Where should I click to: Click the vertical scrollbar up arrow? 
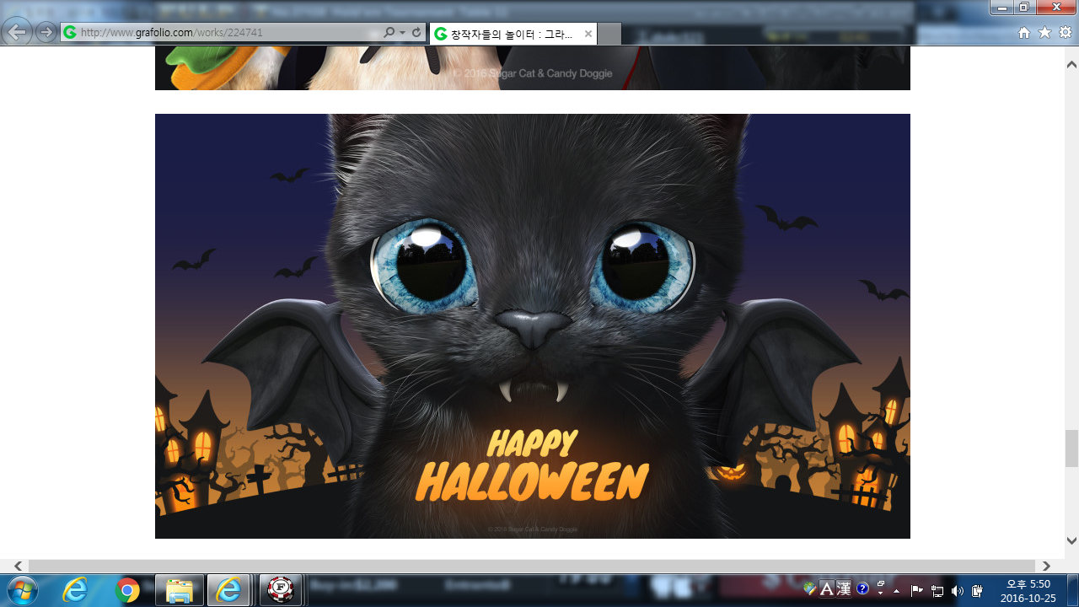pyautogui.click(x=1071, y=65)
